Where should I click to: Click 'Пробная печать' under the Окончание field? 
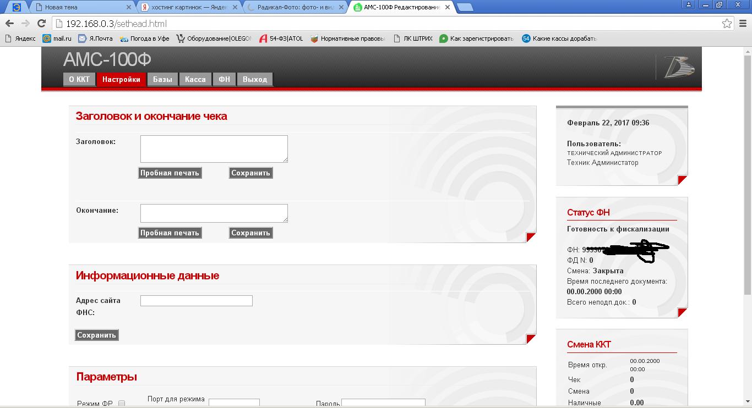click(170, 233)
